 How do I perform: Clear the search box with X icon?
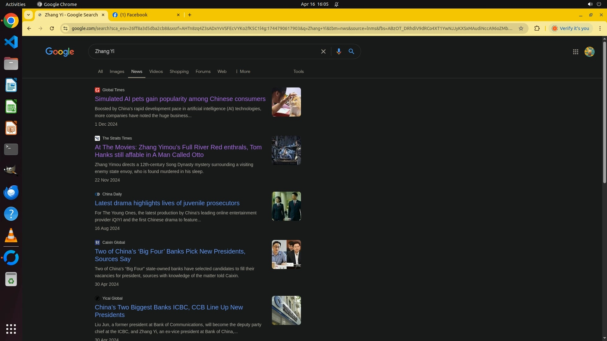(x=323, y=51)
